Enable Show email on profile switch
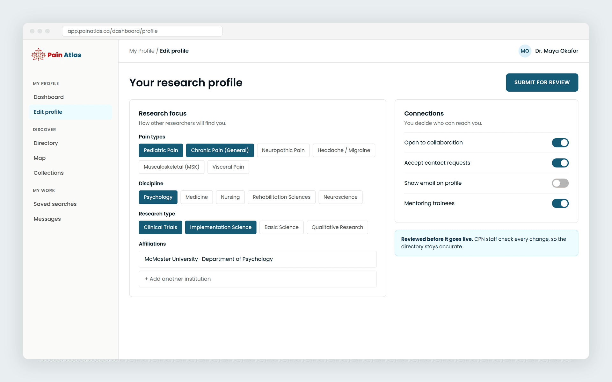The width and height of the screenshot is (612, 382). pos(560,183)
